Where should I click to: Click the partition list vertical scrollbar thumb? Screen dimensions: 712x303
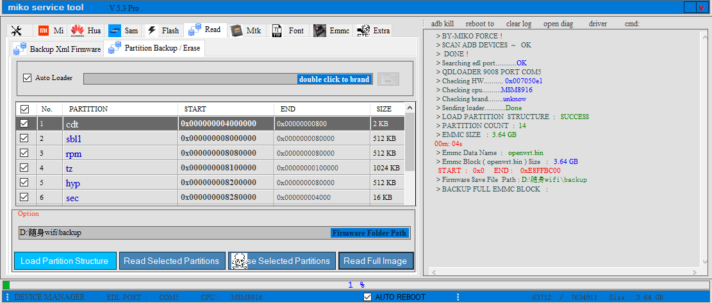(x=410, y=141)
